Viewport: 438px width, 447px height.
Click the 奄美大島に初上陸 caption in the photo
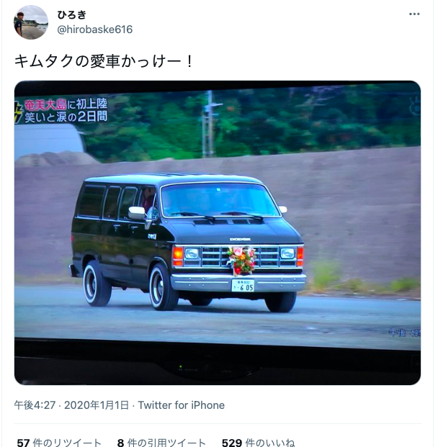click(x=66, y=104)
